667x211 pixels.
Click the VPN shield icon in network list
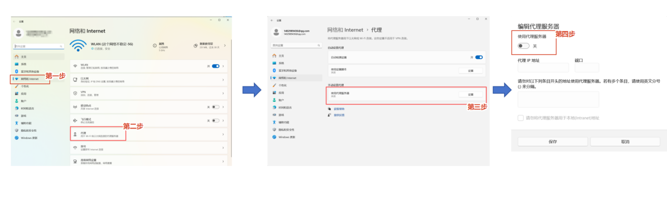(x=75, y=93)
